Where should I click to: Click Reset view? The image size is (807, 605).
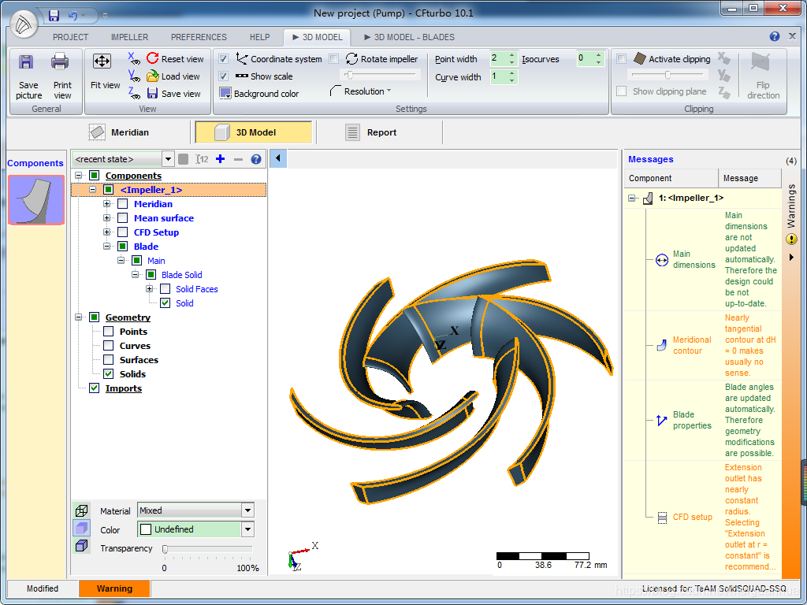(175, 58)
